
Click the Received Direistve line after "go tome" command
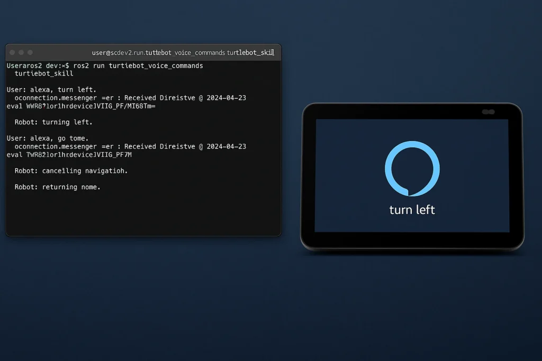[130, 147]
